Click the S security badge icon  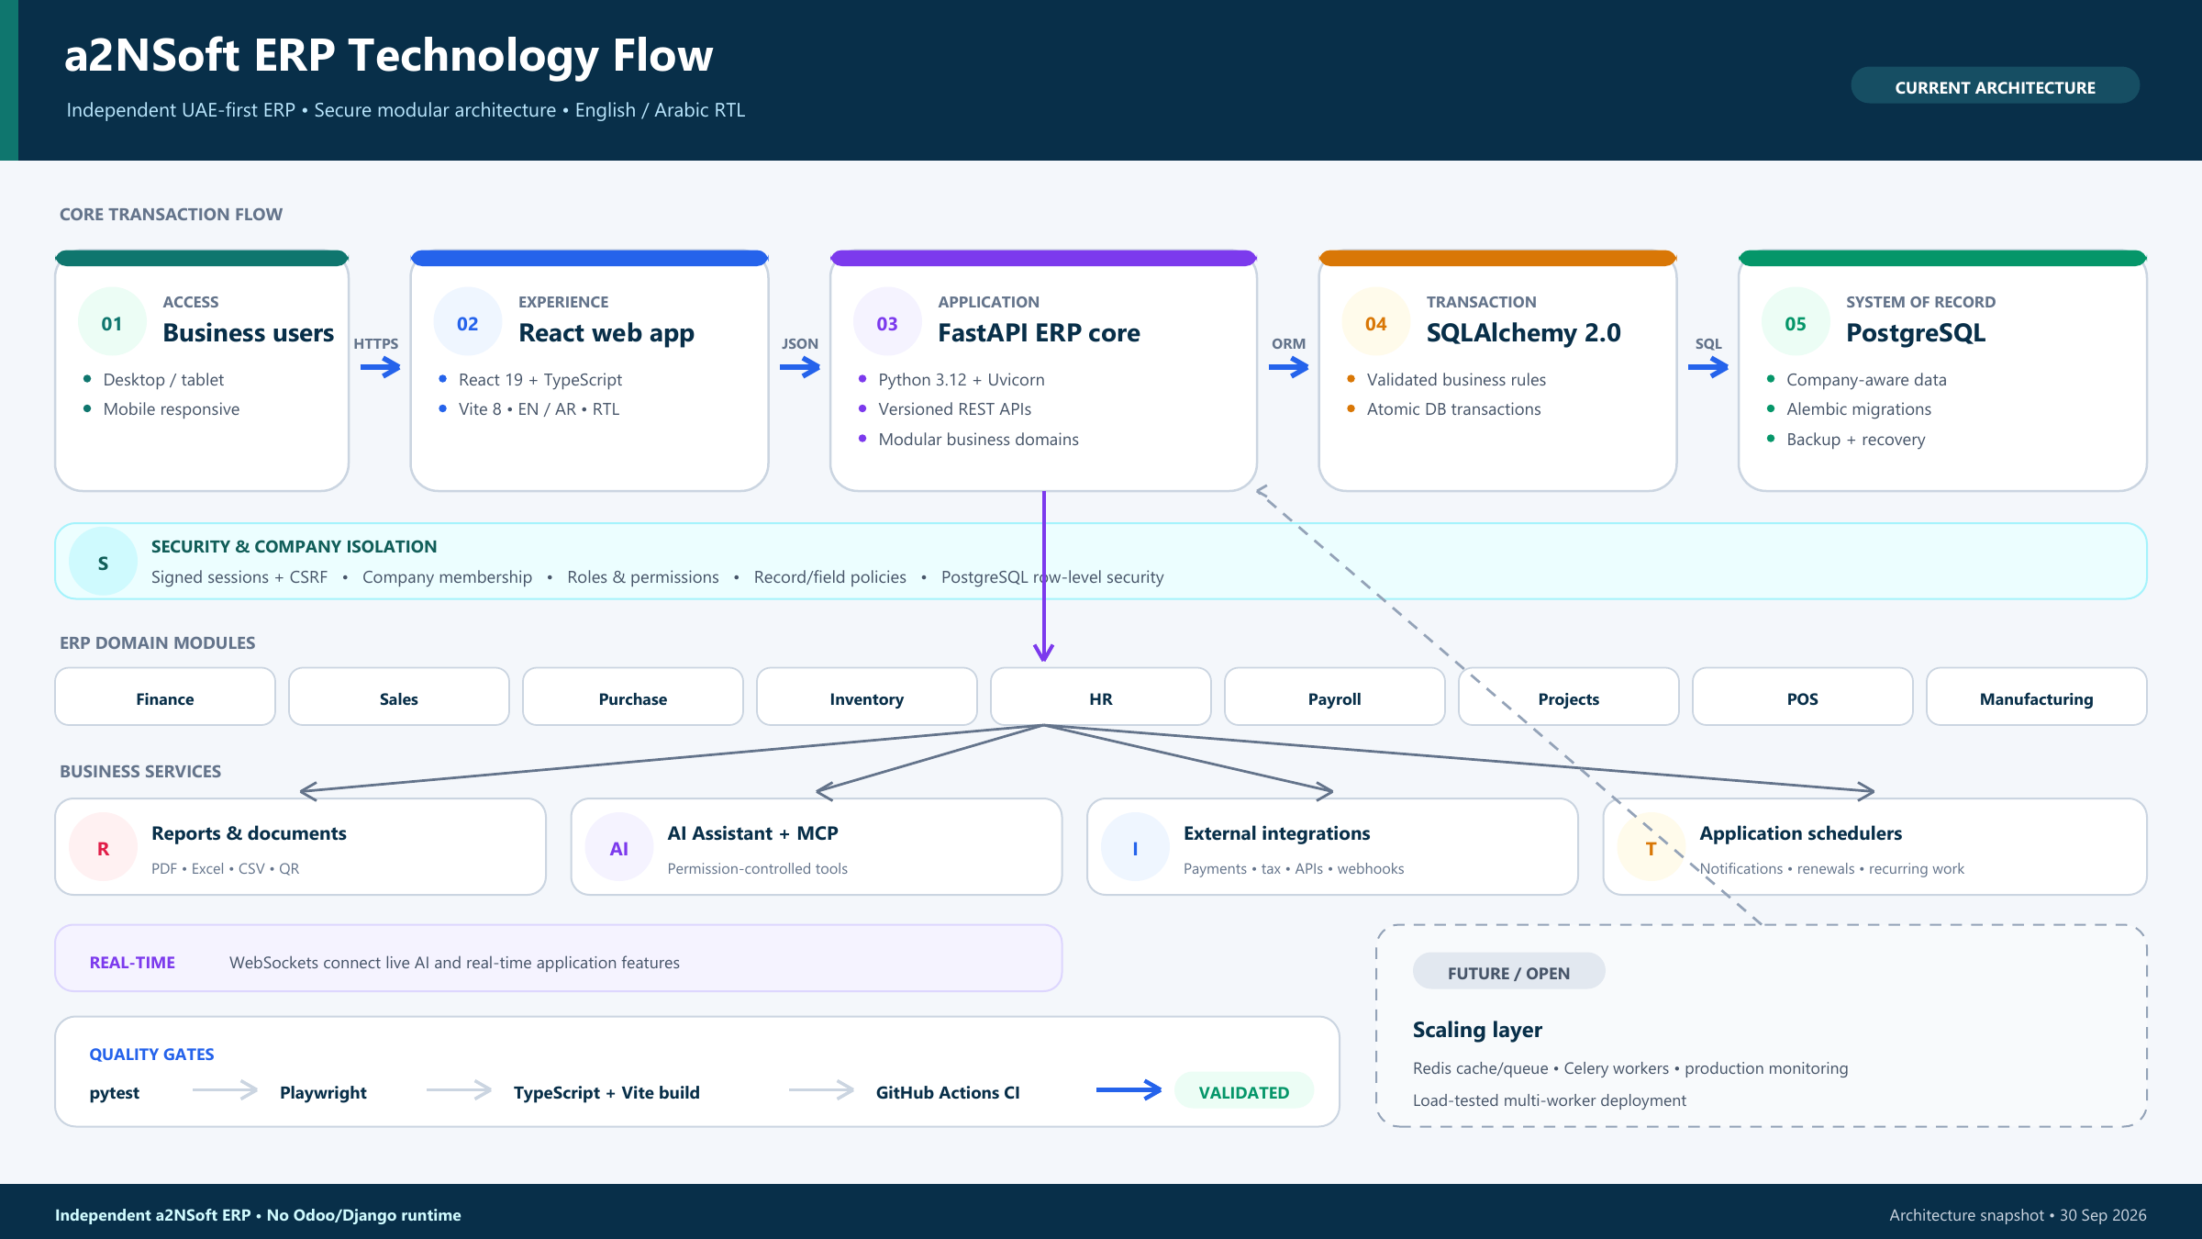[103, 562]
